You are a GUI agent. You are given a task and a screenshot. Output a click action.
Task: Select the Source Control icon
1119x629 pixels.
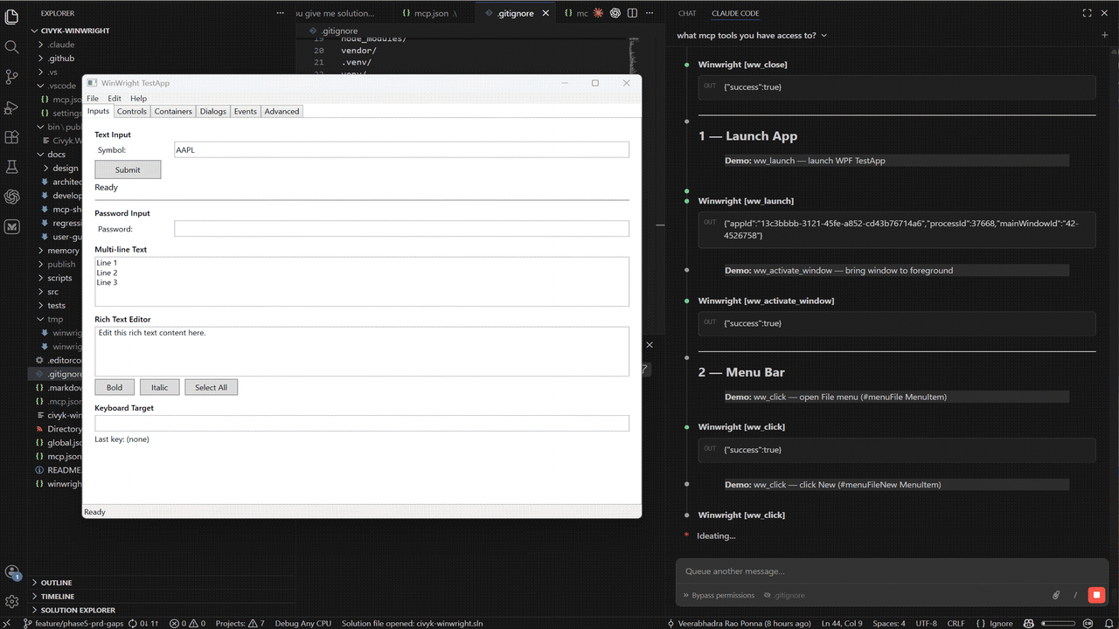point(11,77)
